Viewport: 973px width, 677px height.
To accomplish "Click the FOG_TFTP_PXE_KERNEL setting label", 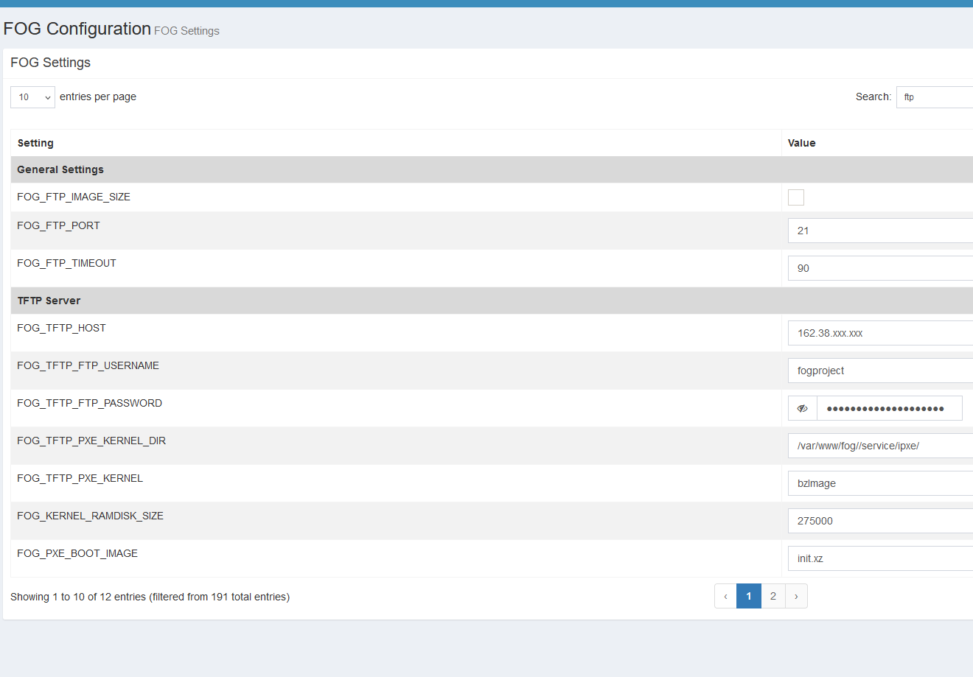I will pos(80,478).
